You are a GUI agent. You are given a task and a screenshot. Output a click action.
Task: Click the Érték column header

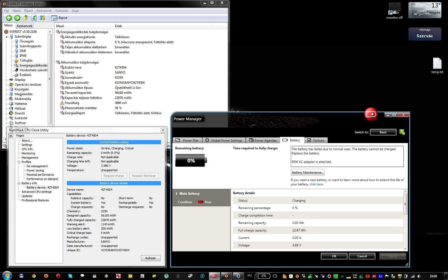(162, 26)
